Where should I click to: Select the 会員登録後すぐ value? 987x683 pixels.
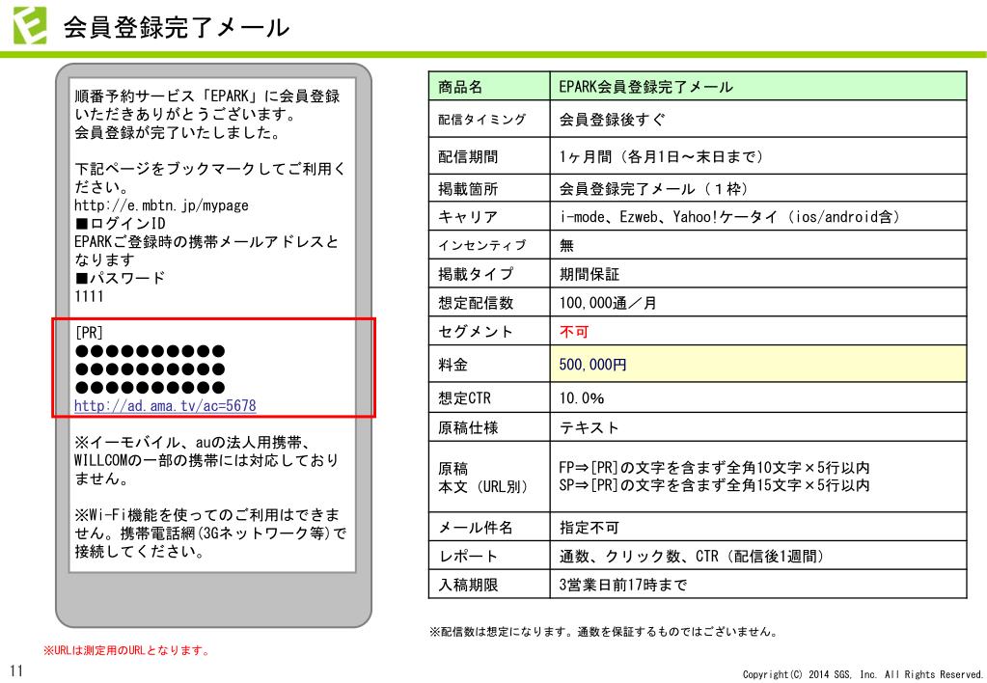coord(612,119)
